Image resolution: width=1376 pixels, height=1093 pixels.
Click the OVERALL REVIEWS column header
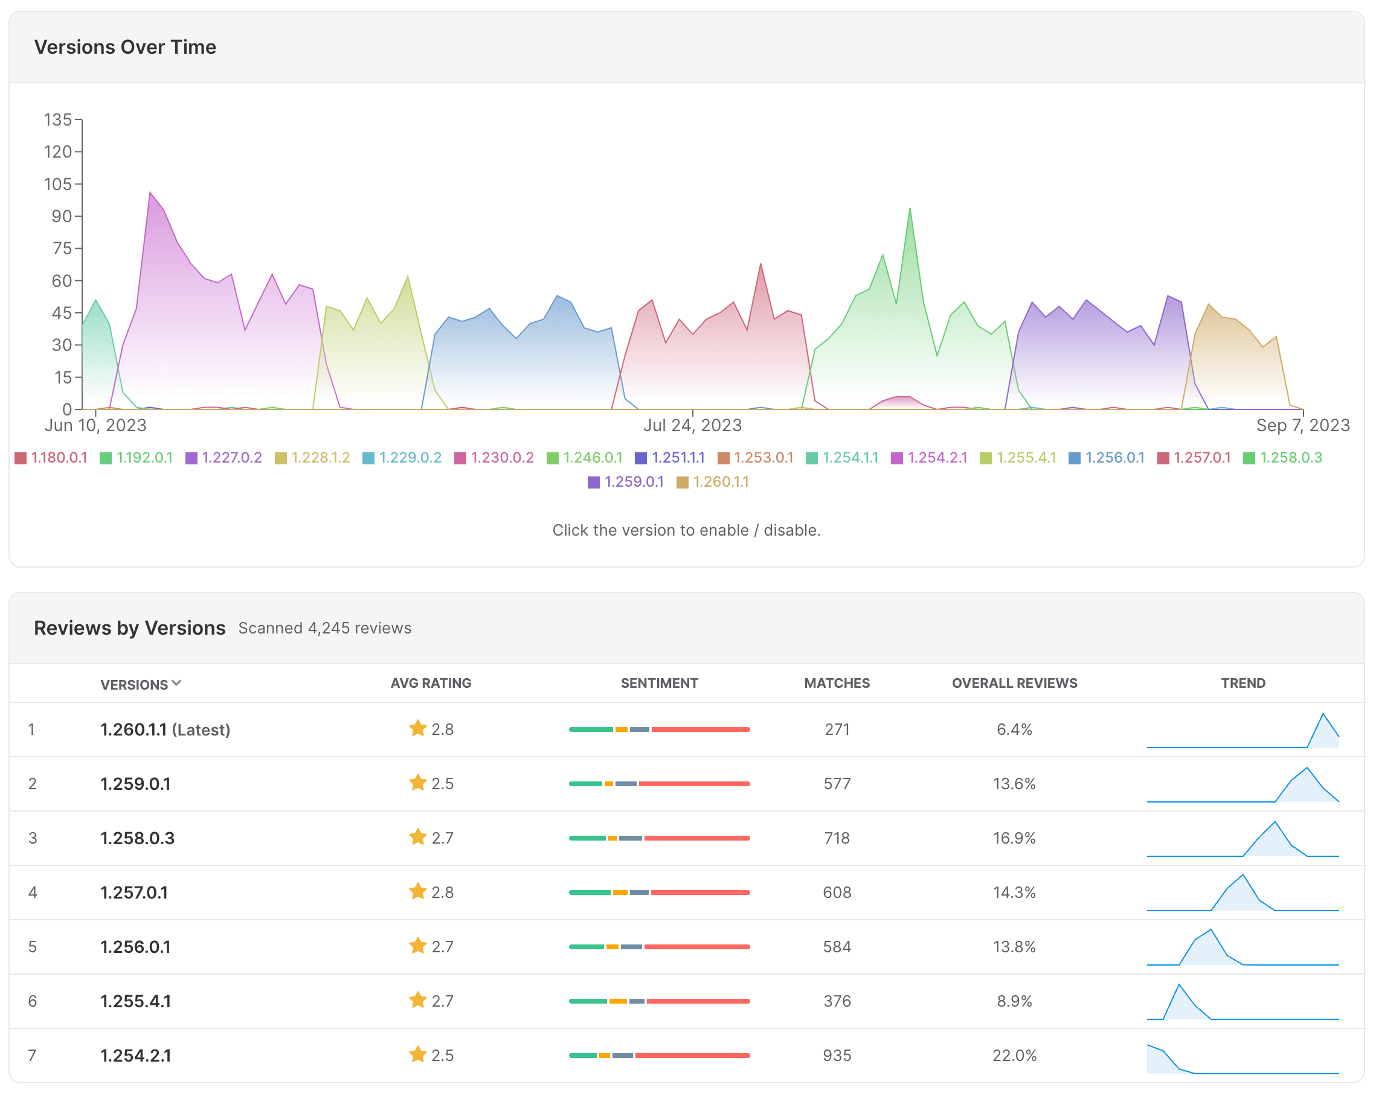point(1014,683)
